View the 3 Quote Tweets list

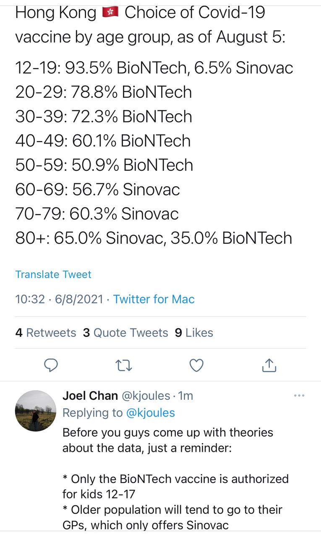tap(125, 333)
